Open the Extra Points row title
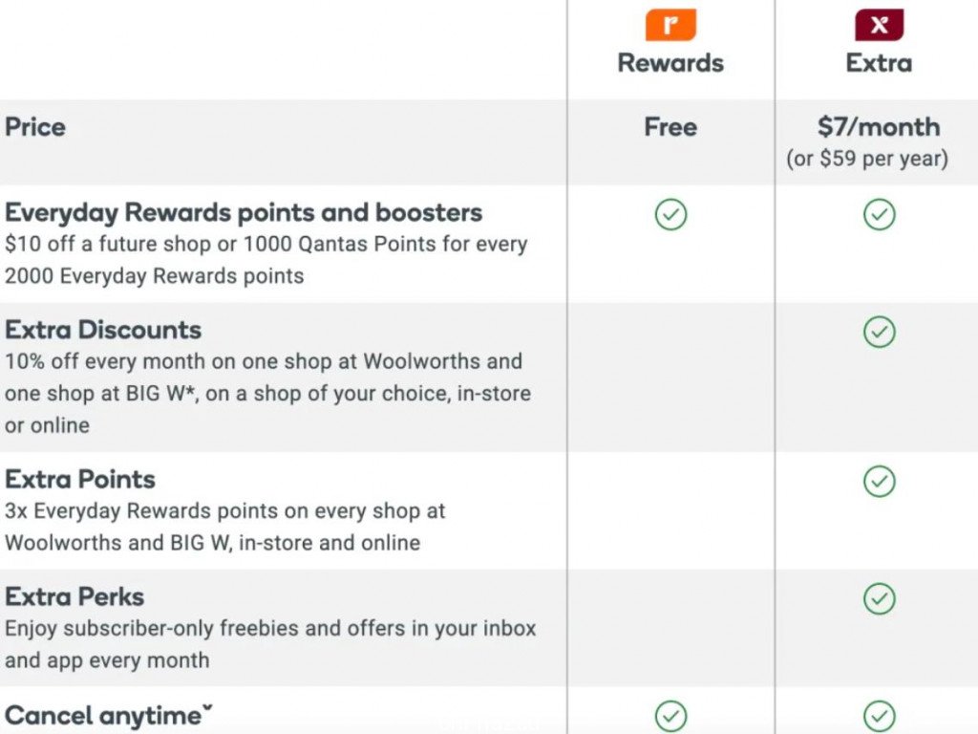The image size is (978, 734). [x=80, y=480]
